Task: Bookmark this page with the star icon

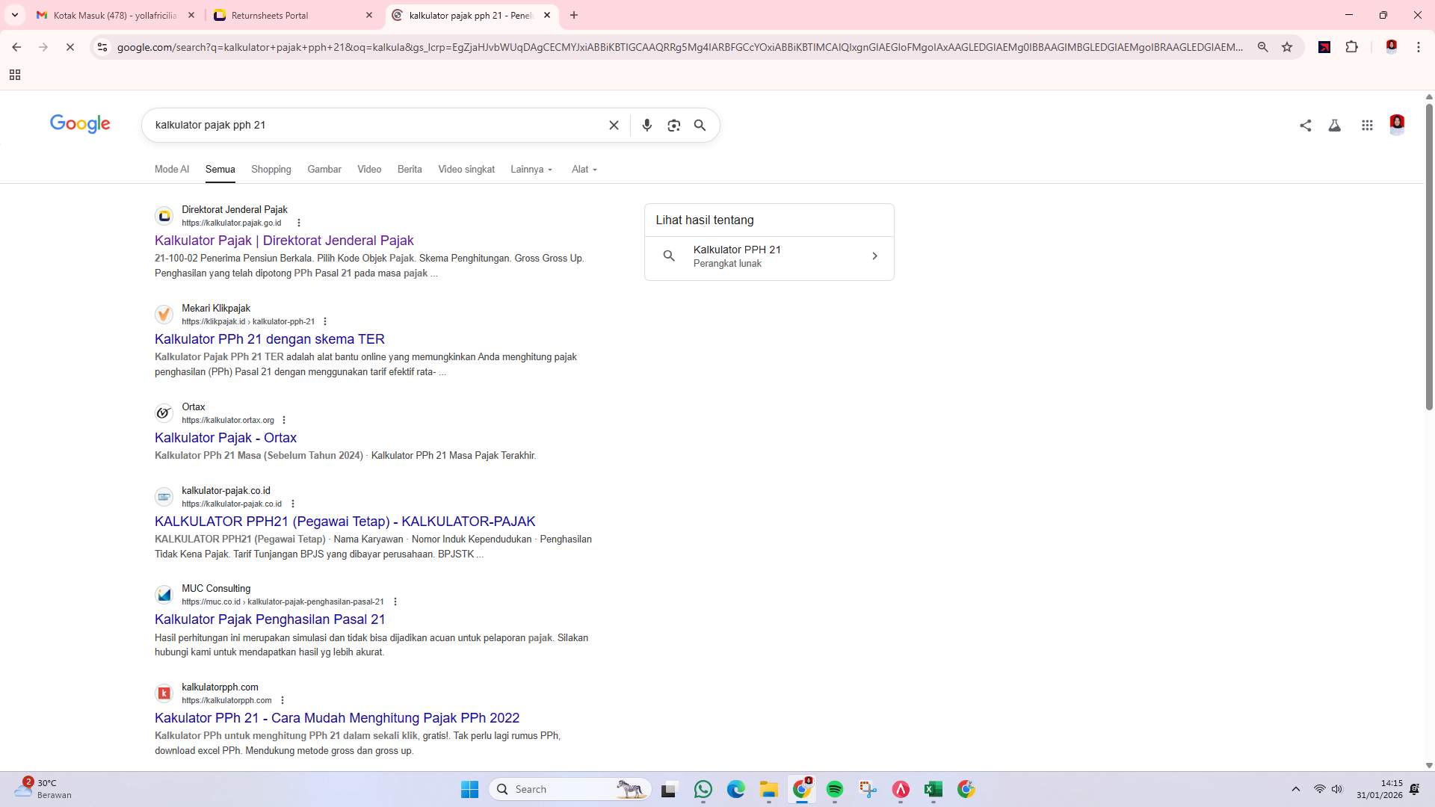Action: 1287,46
